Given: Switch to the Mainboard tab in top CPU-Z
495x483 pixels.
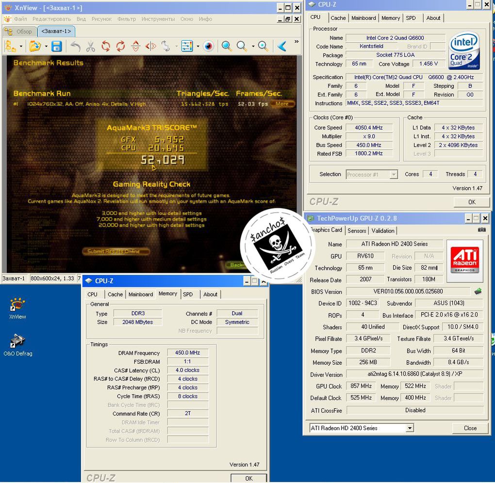Looking at the screenshot, I should (363, 18).
